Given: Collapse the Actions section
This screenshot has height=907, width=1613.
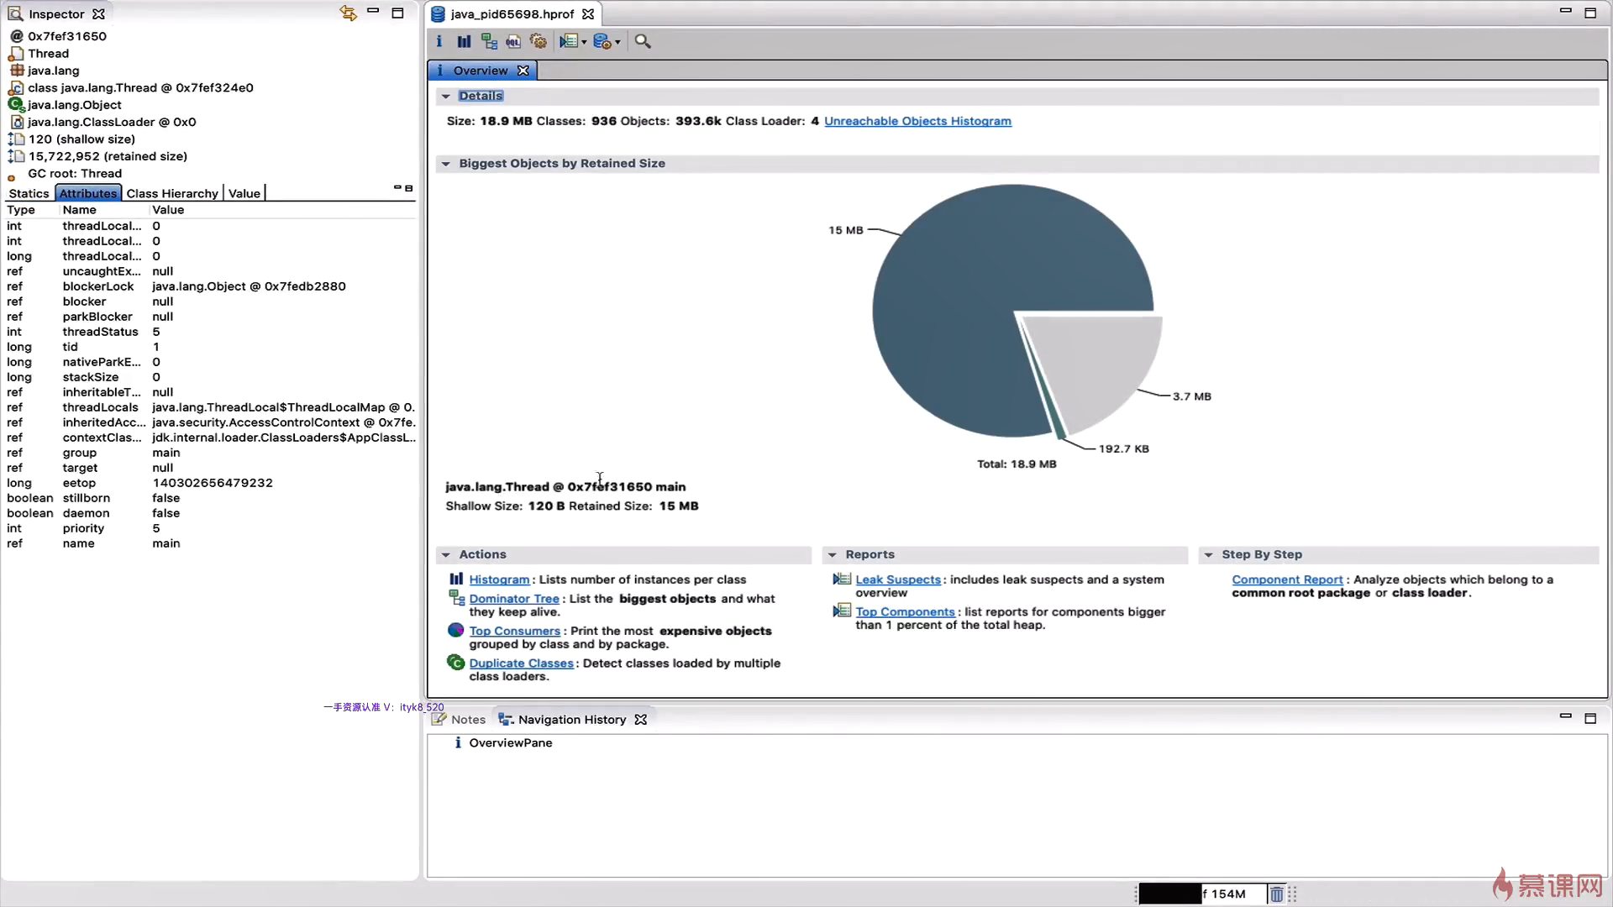Looking at the screenshot, I should (x=446, y=555).
